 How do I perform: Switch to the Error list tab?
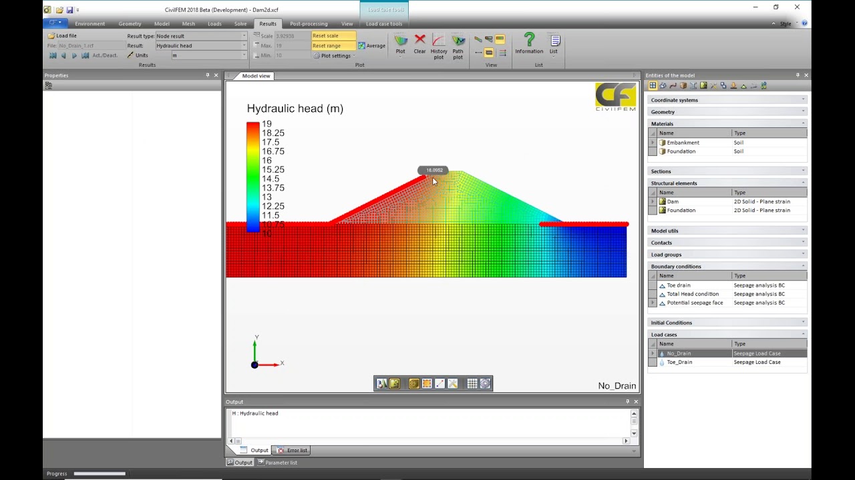pyautogui.click(x=293, y=450)
